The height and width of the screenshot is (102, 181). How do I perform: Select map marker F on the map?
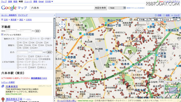point(124,81)
